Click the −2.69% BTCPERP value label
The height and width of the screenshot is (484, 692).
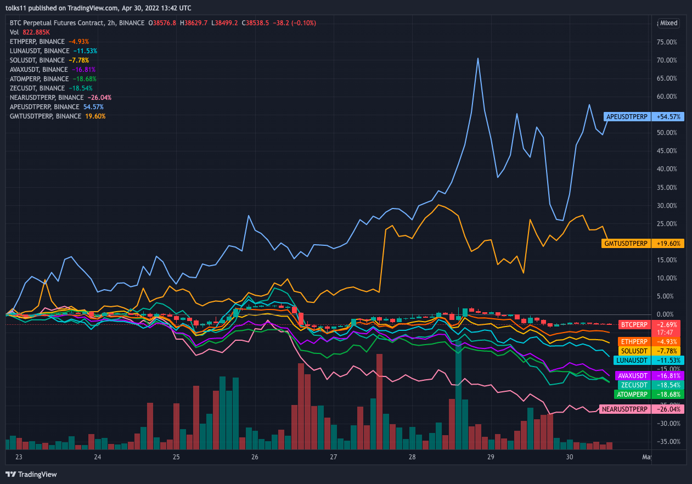click(666, 324)
